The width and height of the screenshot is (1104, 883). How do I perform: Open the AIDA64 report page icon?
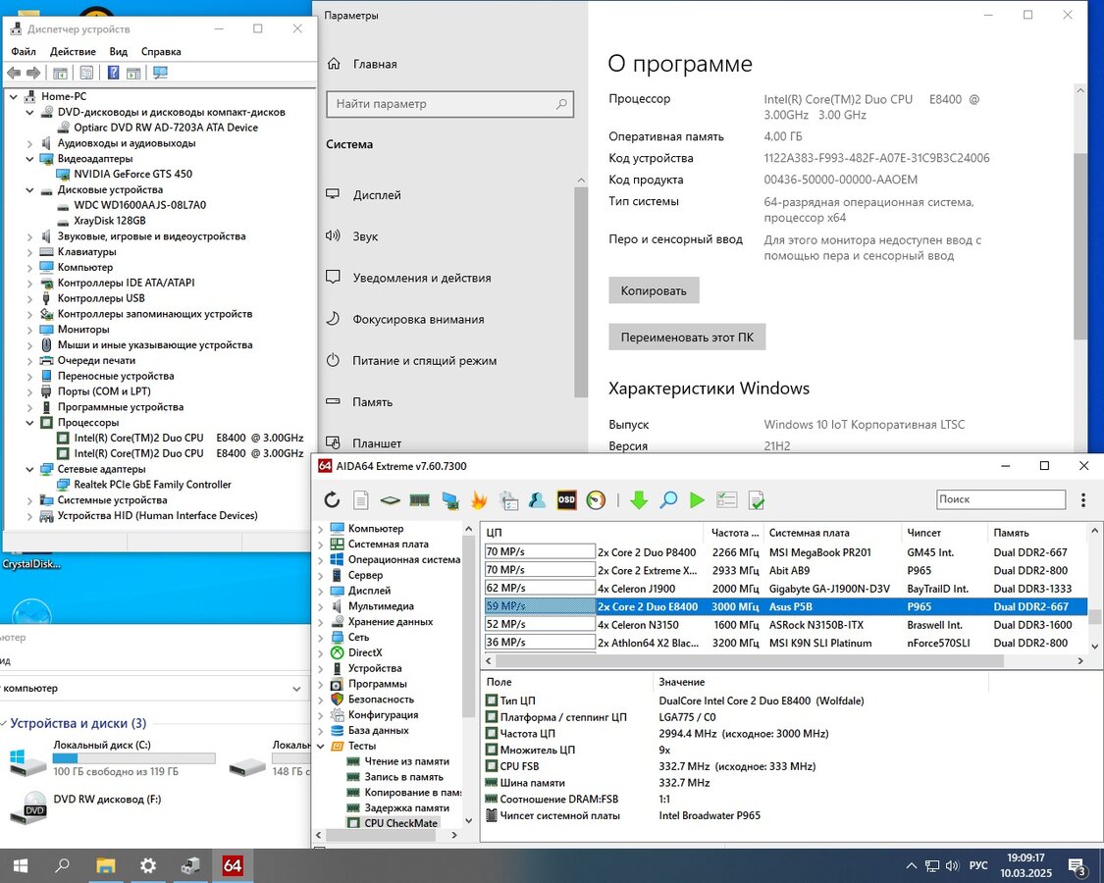(x=360, y=500)
